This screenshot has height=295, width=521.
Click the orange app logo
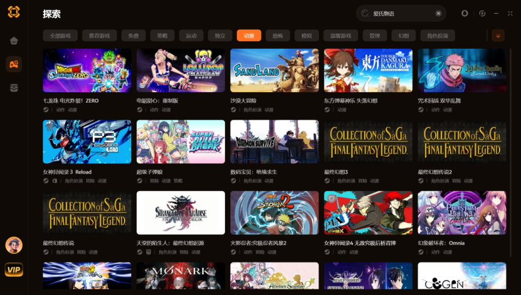(14, 12)
